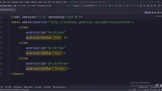Click the Profile app gauge icon

point(117,6)
